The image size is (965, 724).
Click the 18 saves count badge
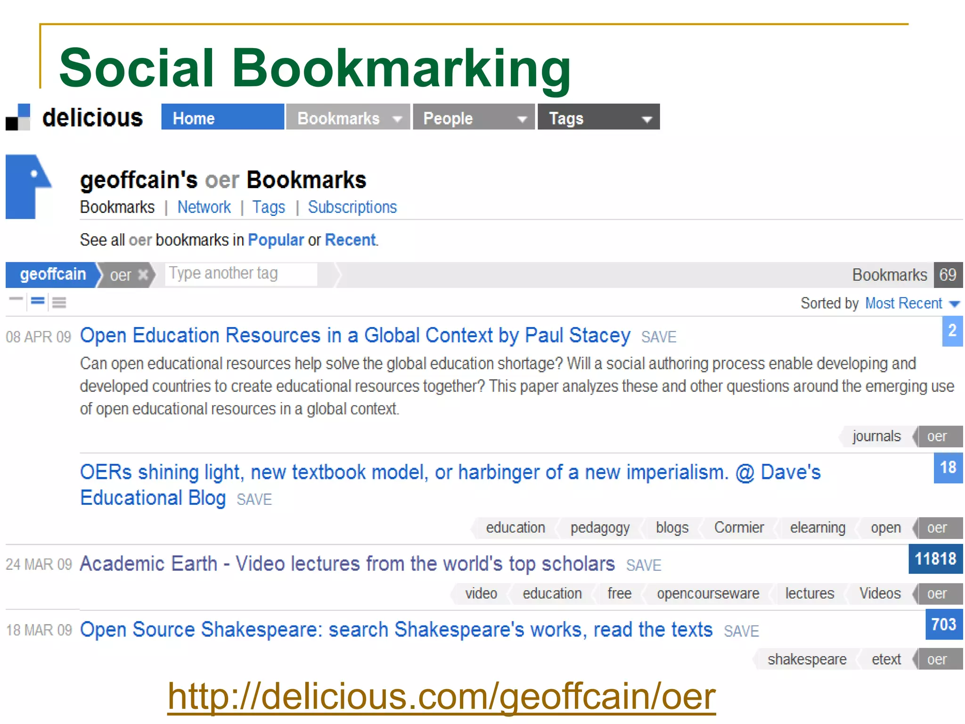pos(948,468)
